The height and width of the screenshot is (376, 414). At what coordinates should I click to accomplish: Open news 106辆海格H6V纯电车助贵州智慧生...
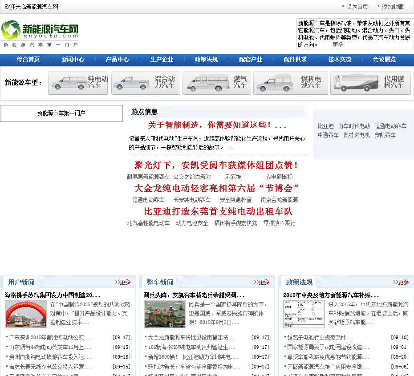click(x=191, y=347)
